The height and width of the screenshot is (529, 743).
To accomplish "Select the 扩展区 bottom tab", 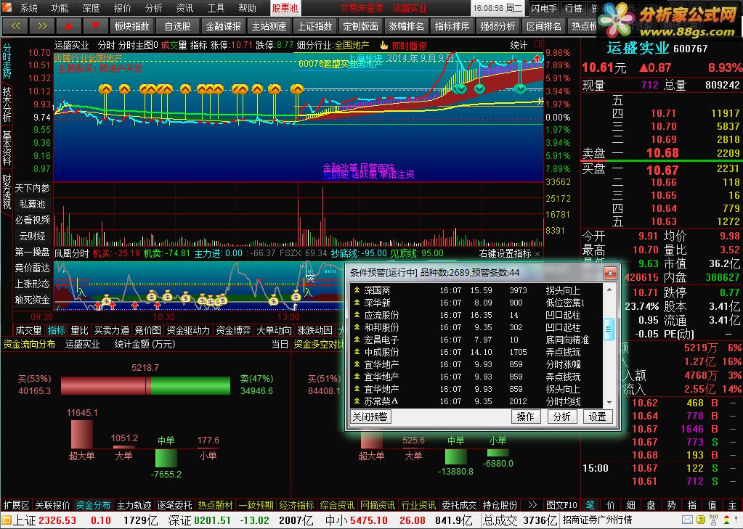I will click(17, 505).
